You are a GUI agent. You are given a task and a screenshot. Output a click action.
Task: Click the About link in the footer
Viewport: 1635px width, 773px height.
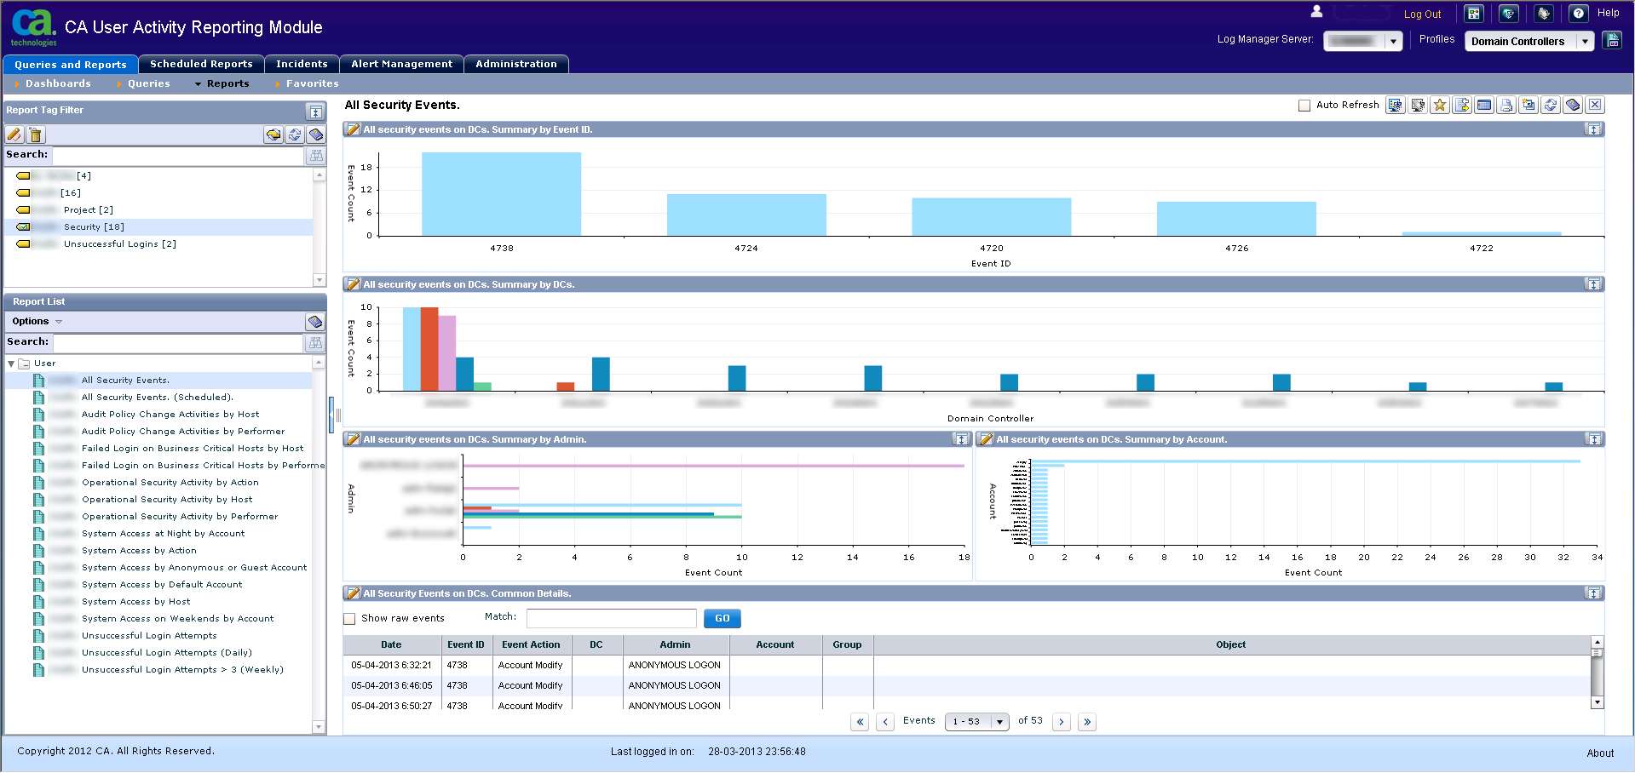1600,753
